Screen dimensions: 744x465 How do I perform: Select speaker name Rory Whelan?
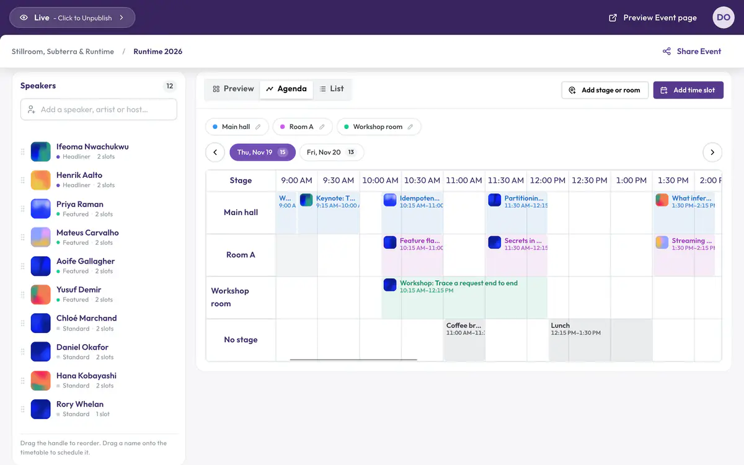point(80,404)
